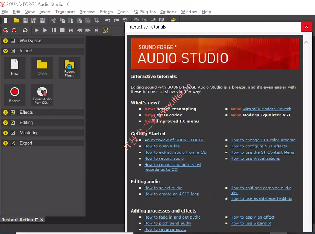This screenshot has width=315, height=234.
Task: Open the How to fade in and out audio link
Action: 172,217
